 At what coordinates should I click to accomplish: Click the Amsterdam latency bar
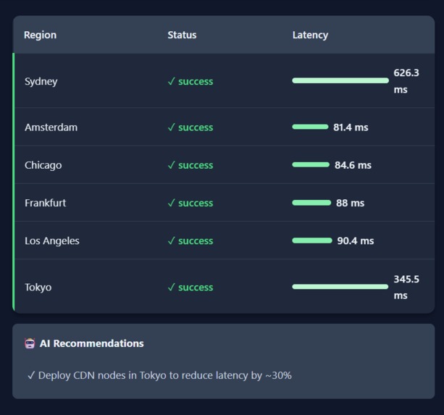point(310,127)
